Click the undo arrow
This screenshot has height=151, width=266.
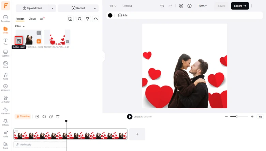(162, 6)
